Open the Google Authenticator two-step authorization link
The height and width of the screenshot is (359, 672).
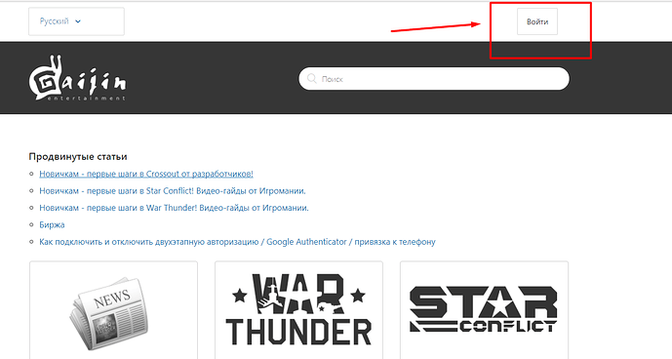(x=237, y=242)
